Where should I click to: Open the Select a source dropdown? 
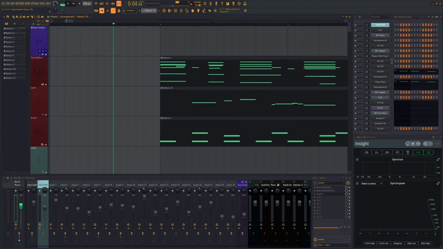371,183
